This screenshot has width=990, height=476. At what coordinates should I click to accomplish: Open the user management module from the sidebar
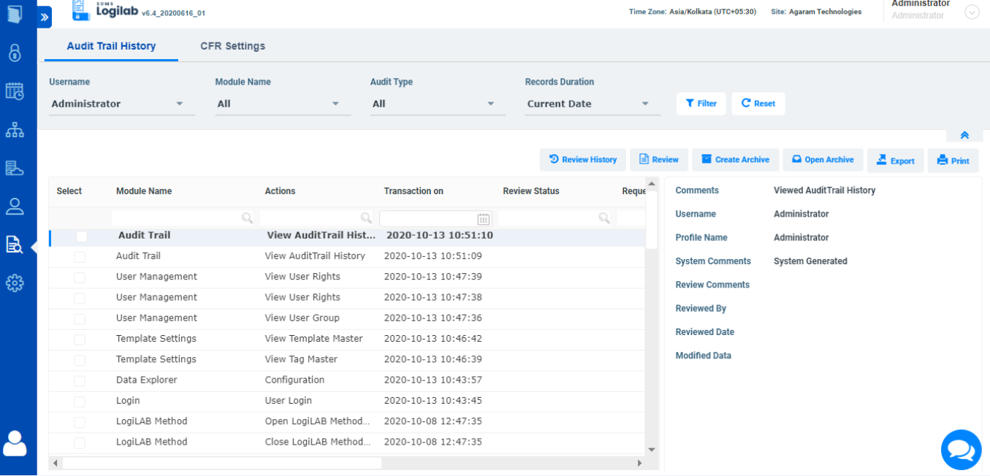(x=16, y=206)
